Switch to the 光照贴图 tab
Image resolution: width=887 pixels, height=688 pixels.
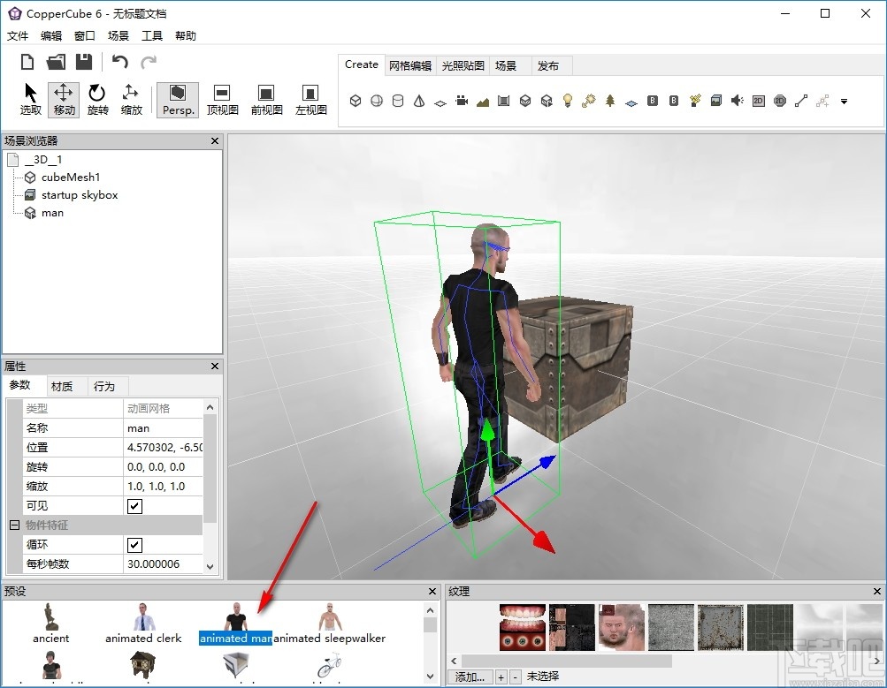click(462, 64)
